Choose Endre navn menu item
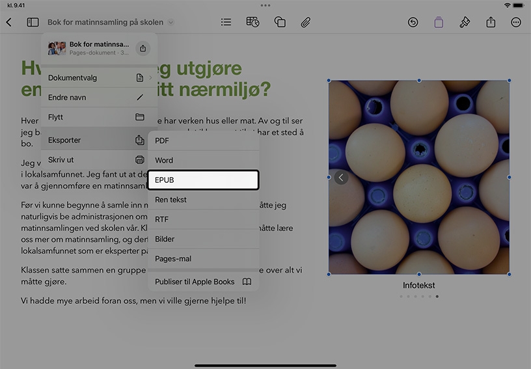The image size is (531, 369). tap(99, 98)
